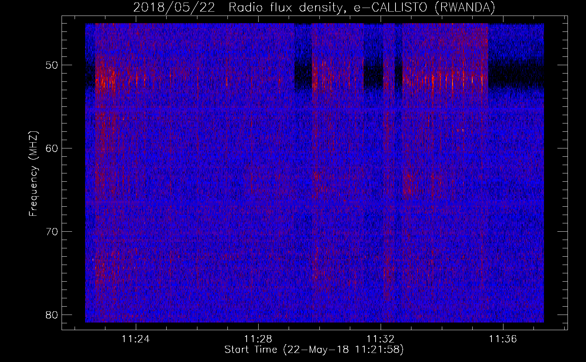Click the 11:36 time tick label
The height and width of the screenshot is (362, 586).
[x=503, y=339]
